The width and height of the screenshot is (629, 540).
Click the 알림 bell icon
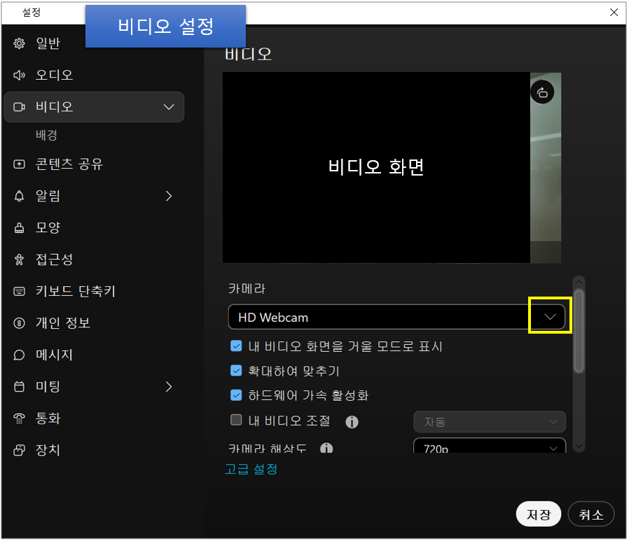click(19, 196)
